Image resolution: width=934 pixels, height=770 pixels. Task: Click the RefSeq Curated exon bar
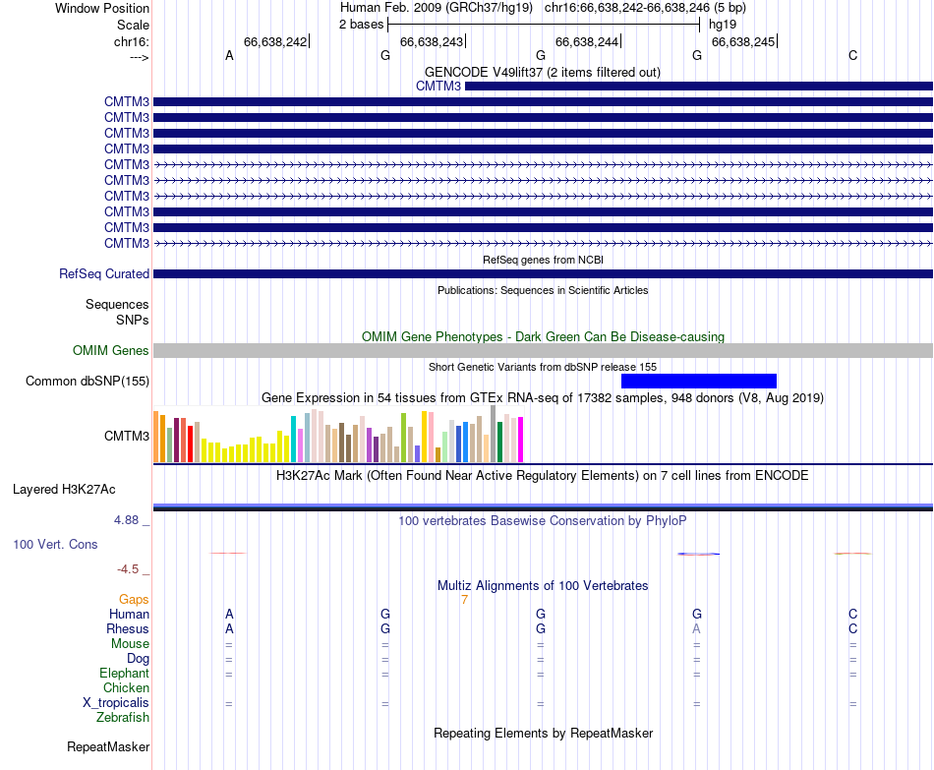544,274
